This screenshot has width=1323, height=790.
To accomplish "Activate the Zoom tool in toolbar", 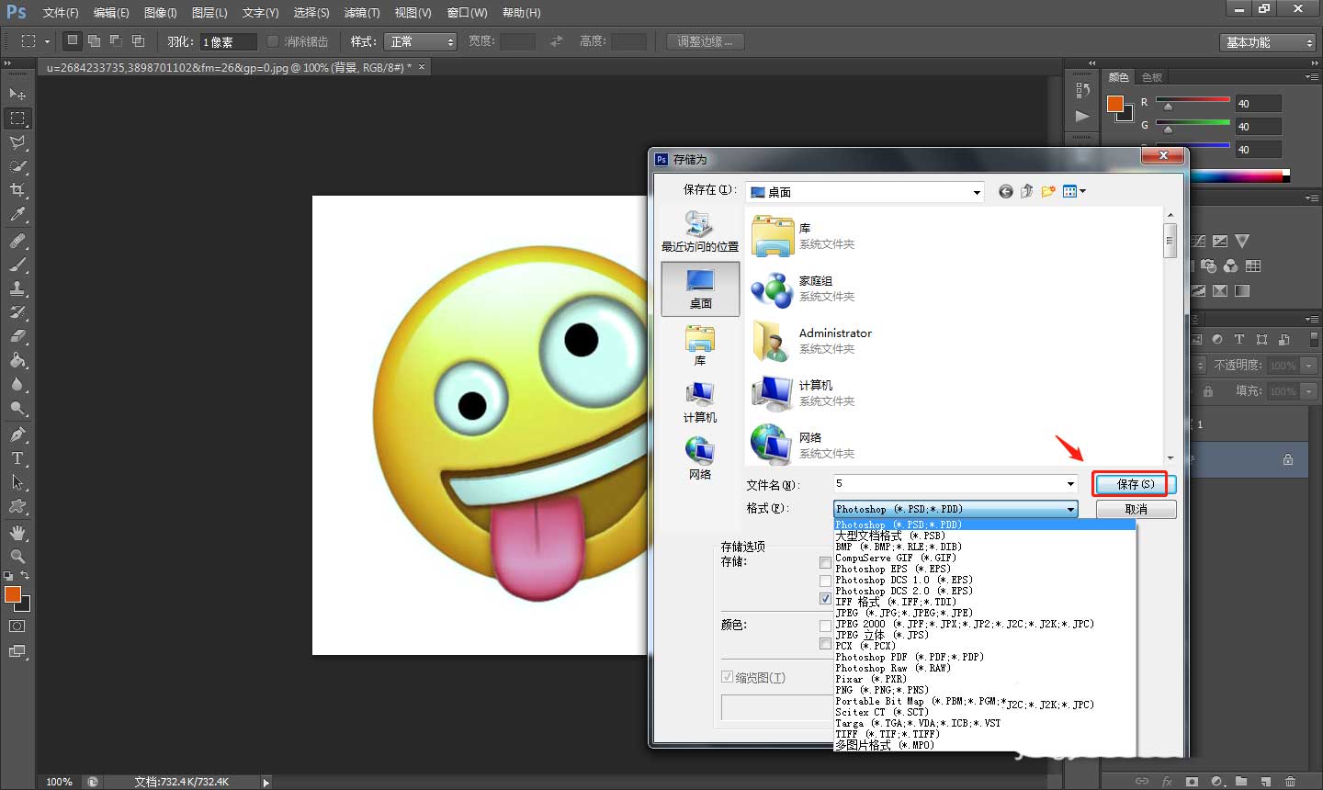I will 17,557.
